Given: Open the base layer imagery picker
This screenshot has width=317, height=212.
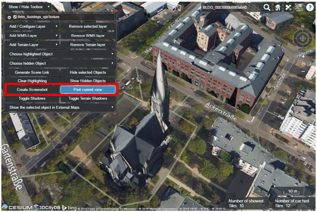Looking at the screenshot, I should point(299,7).
